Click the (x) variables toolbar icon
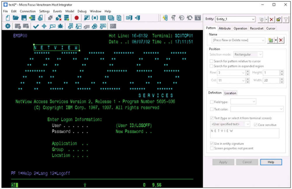Screen dimensions: 292x189 tap(95, 18)
